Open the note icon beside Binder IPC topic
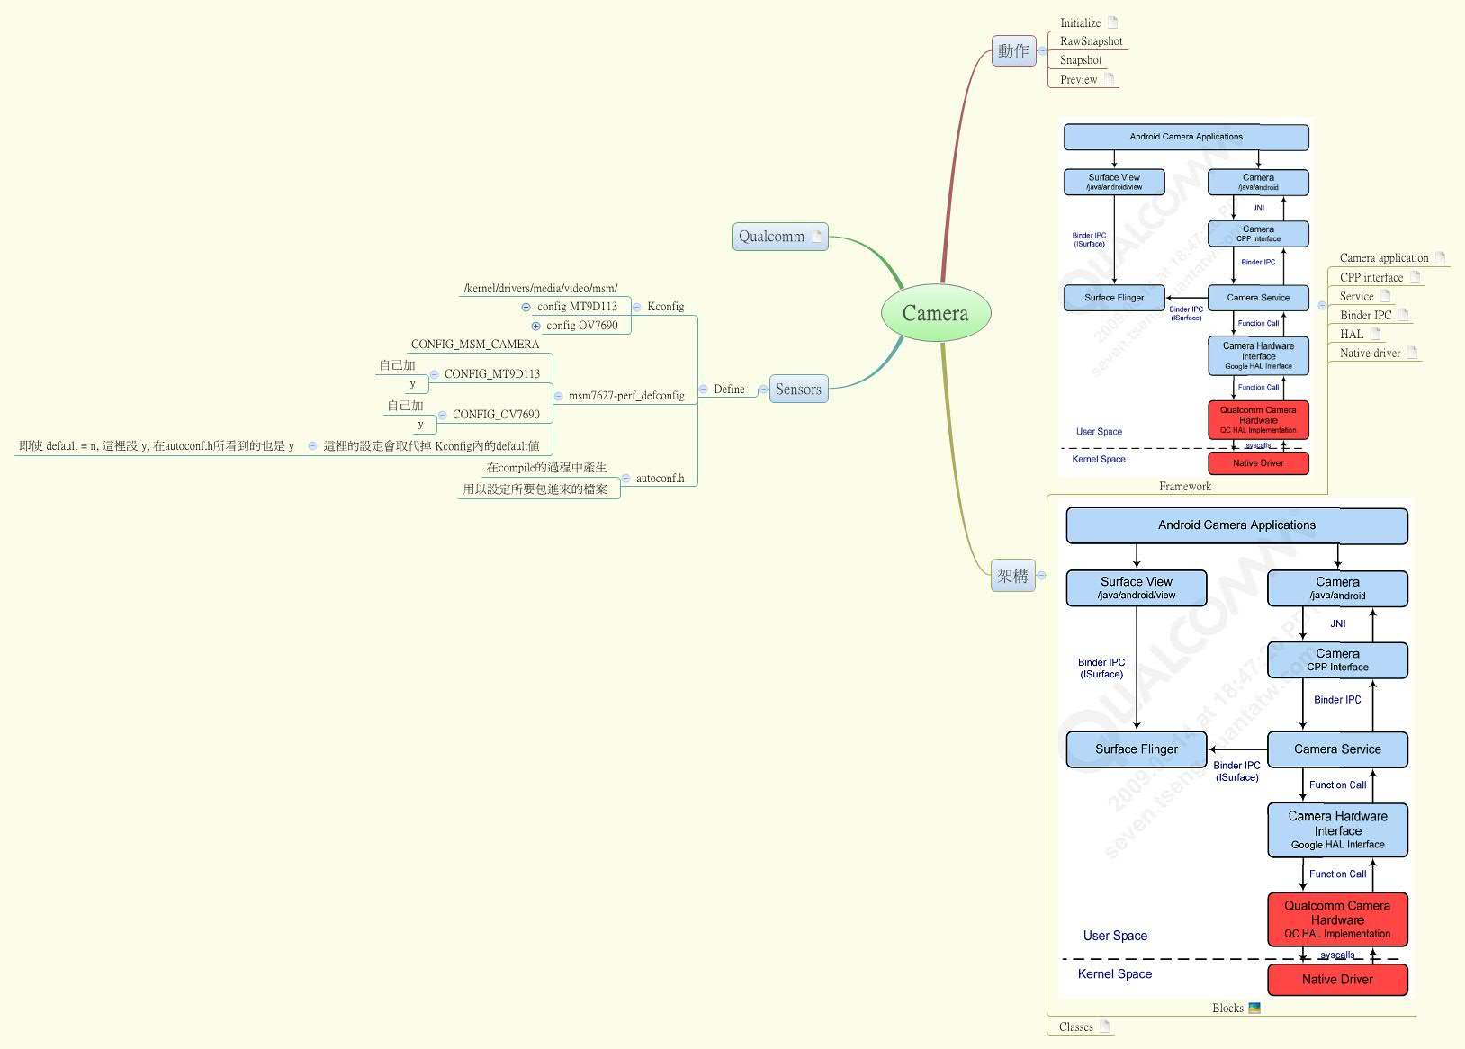This screenshot has width=1465, height=1049. point(1403,315)
